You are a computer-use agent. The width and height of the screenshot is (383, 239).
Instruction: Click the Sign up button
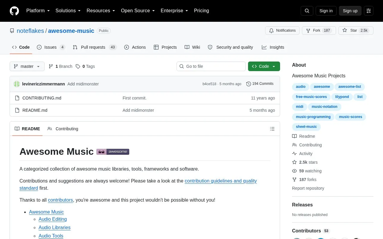pos(350,11)
